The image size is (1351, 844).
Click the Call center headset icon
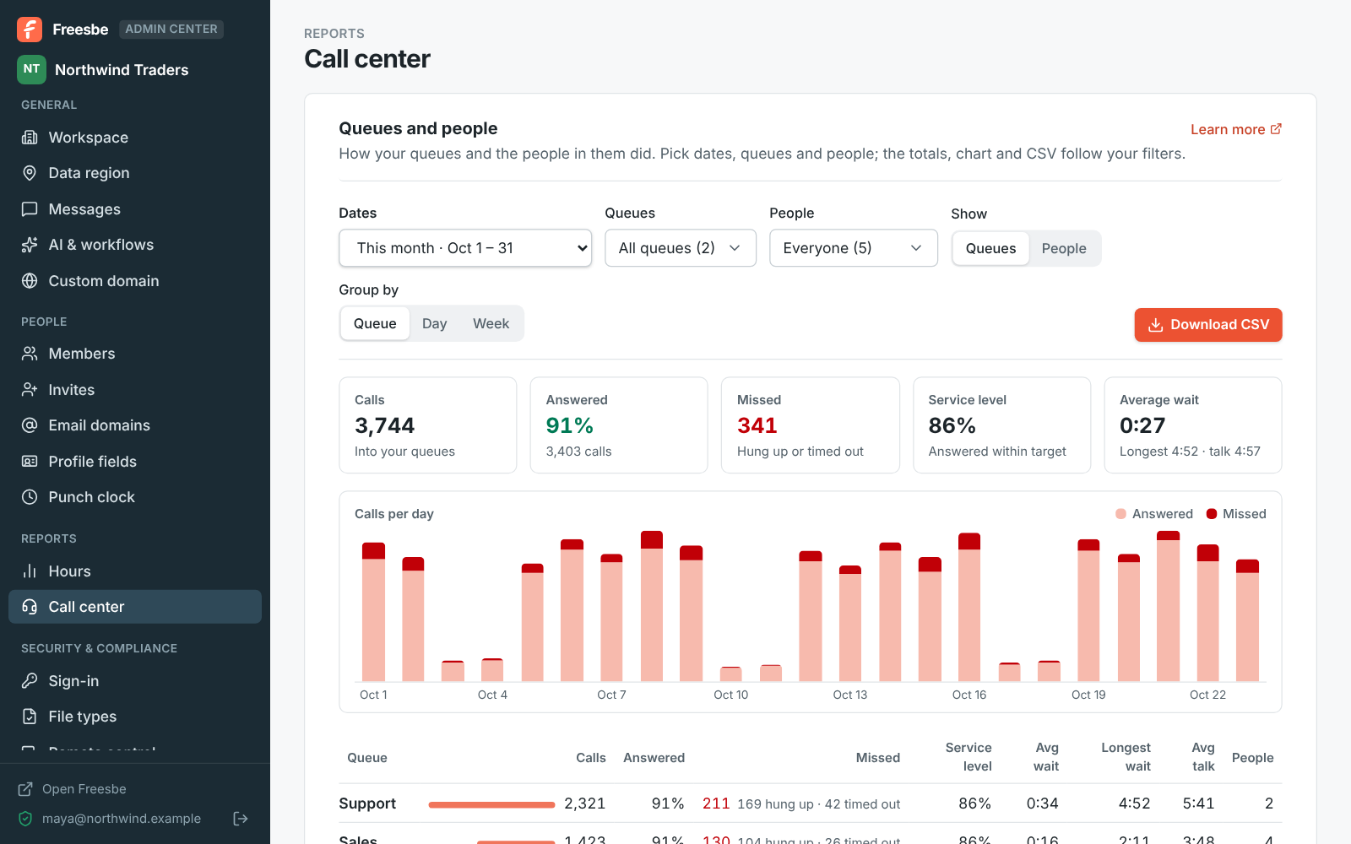point(30,607)
